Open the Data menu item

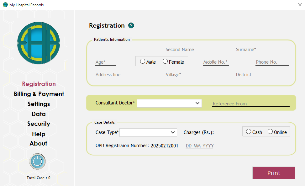click(x=39, y=114)
